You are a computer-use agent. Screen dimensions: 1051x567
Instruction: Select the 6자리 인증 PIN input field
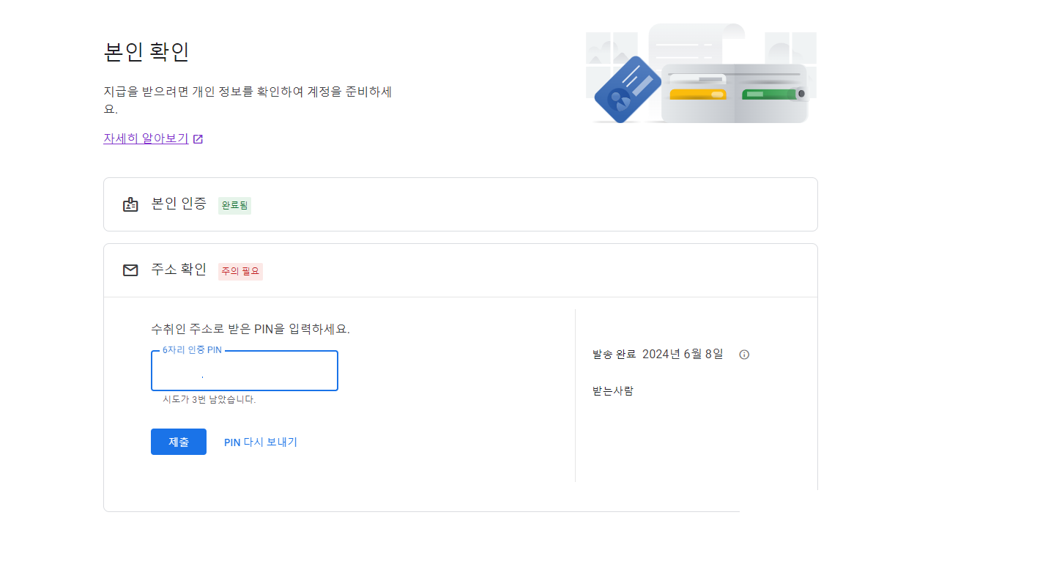[x=244, y=371]
